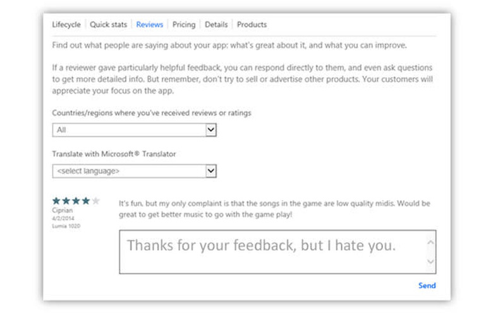Go to the Details tab
This screenshot has height=313, width=493.
pos(216,25)
